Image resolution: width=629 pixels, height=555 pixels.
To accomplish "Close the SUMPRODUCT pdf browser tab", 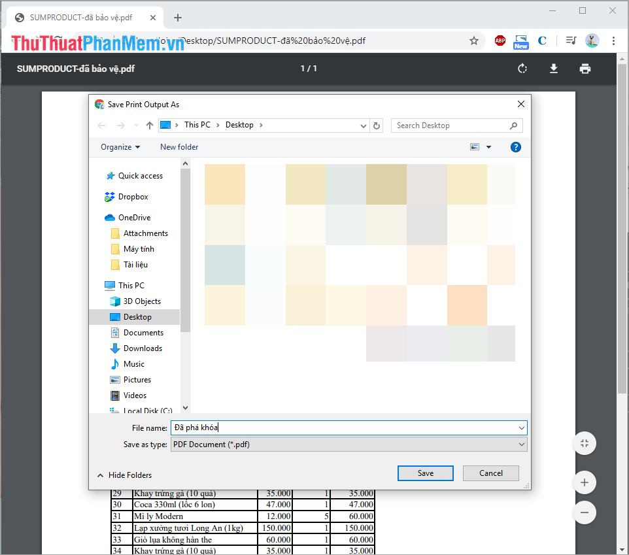I will pos(153,18).
